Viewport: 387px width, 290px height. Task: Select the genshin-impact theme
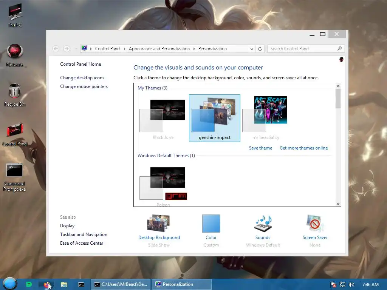[x=215, y=118]
